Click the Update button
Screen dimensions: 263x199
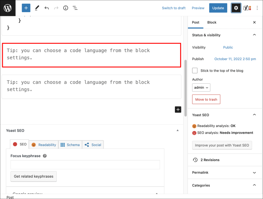(x=218, y=8)
